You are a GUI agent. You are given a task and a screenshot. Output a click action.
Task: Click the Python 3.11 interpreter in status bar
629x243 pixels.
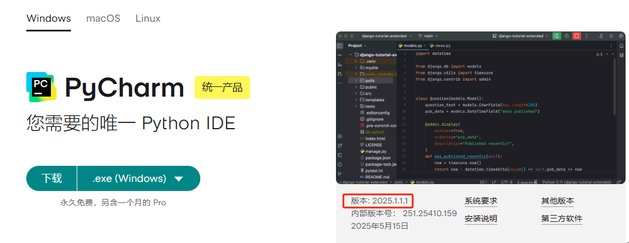coord(577,182)
